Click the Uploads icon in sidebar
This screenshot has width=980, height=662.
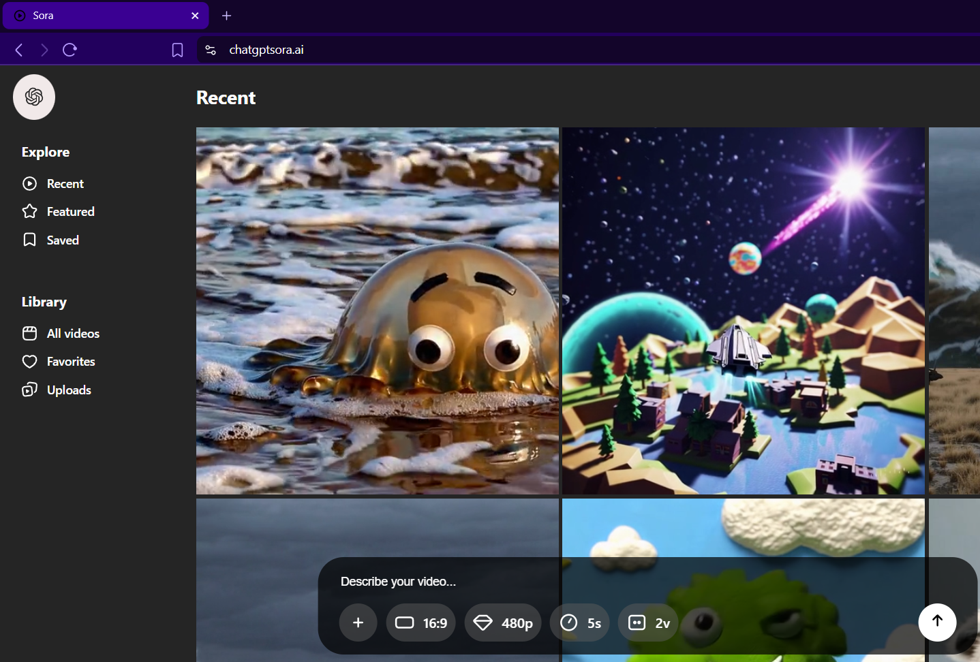pyautogui.click(x=29, y=390)
